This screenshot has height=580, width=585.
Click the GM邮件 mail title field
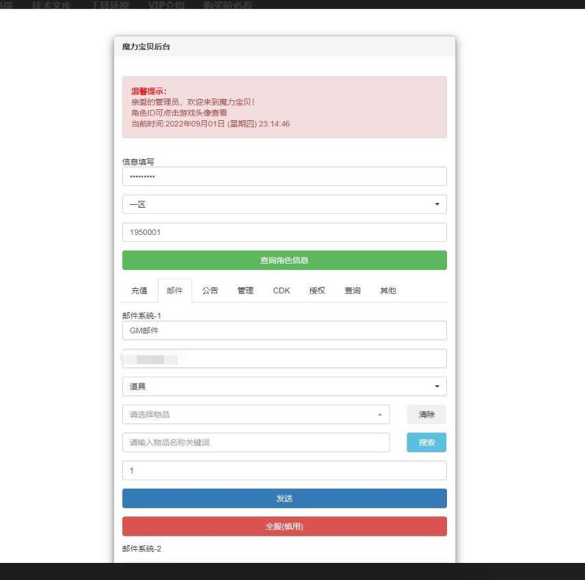[x=284, y=331]
